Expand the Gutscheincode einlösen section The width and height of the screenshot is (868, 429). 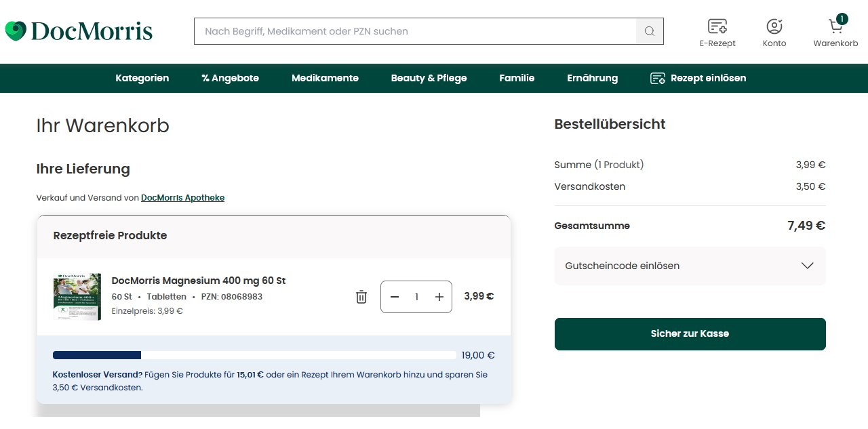click(690, 266)
